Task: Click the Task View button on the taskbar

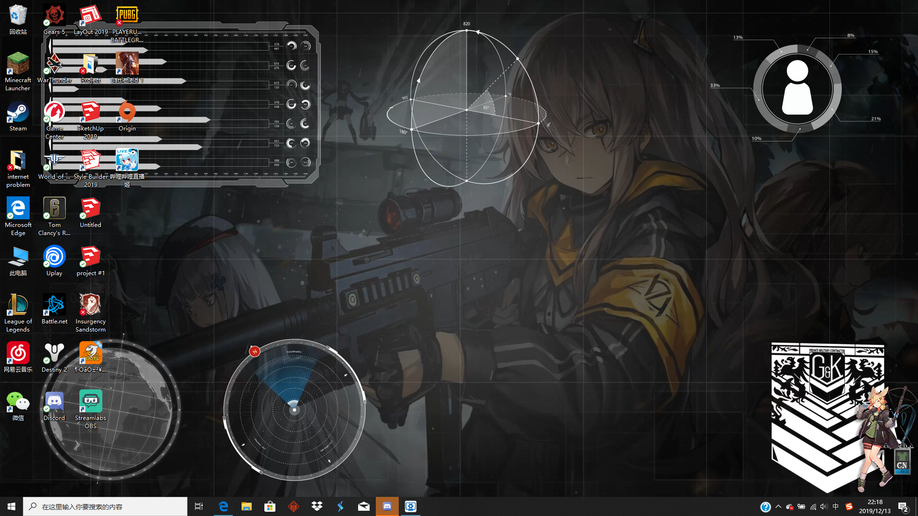Action: tap(198, 506)
